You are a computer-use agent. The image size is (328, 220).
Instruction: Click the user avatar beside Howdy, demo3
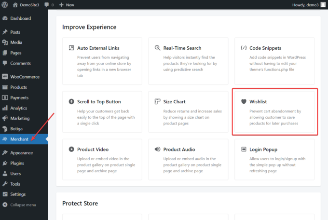(x=323, y=5)
